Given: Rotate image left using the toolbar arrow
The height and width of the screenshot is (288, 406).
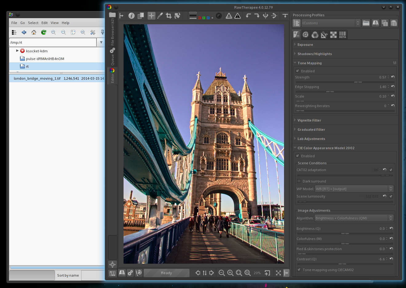Looking at the screenshot, I should point(248,16).
